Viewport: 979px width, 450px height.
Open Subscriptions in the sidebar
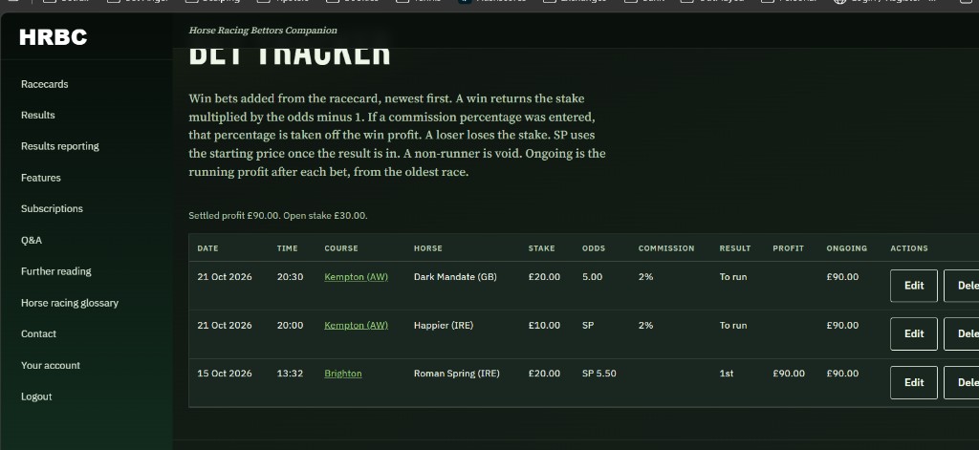(52, 209)
